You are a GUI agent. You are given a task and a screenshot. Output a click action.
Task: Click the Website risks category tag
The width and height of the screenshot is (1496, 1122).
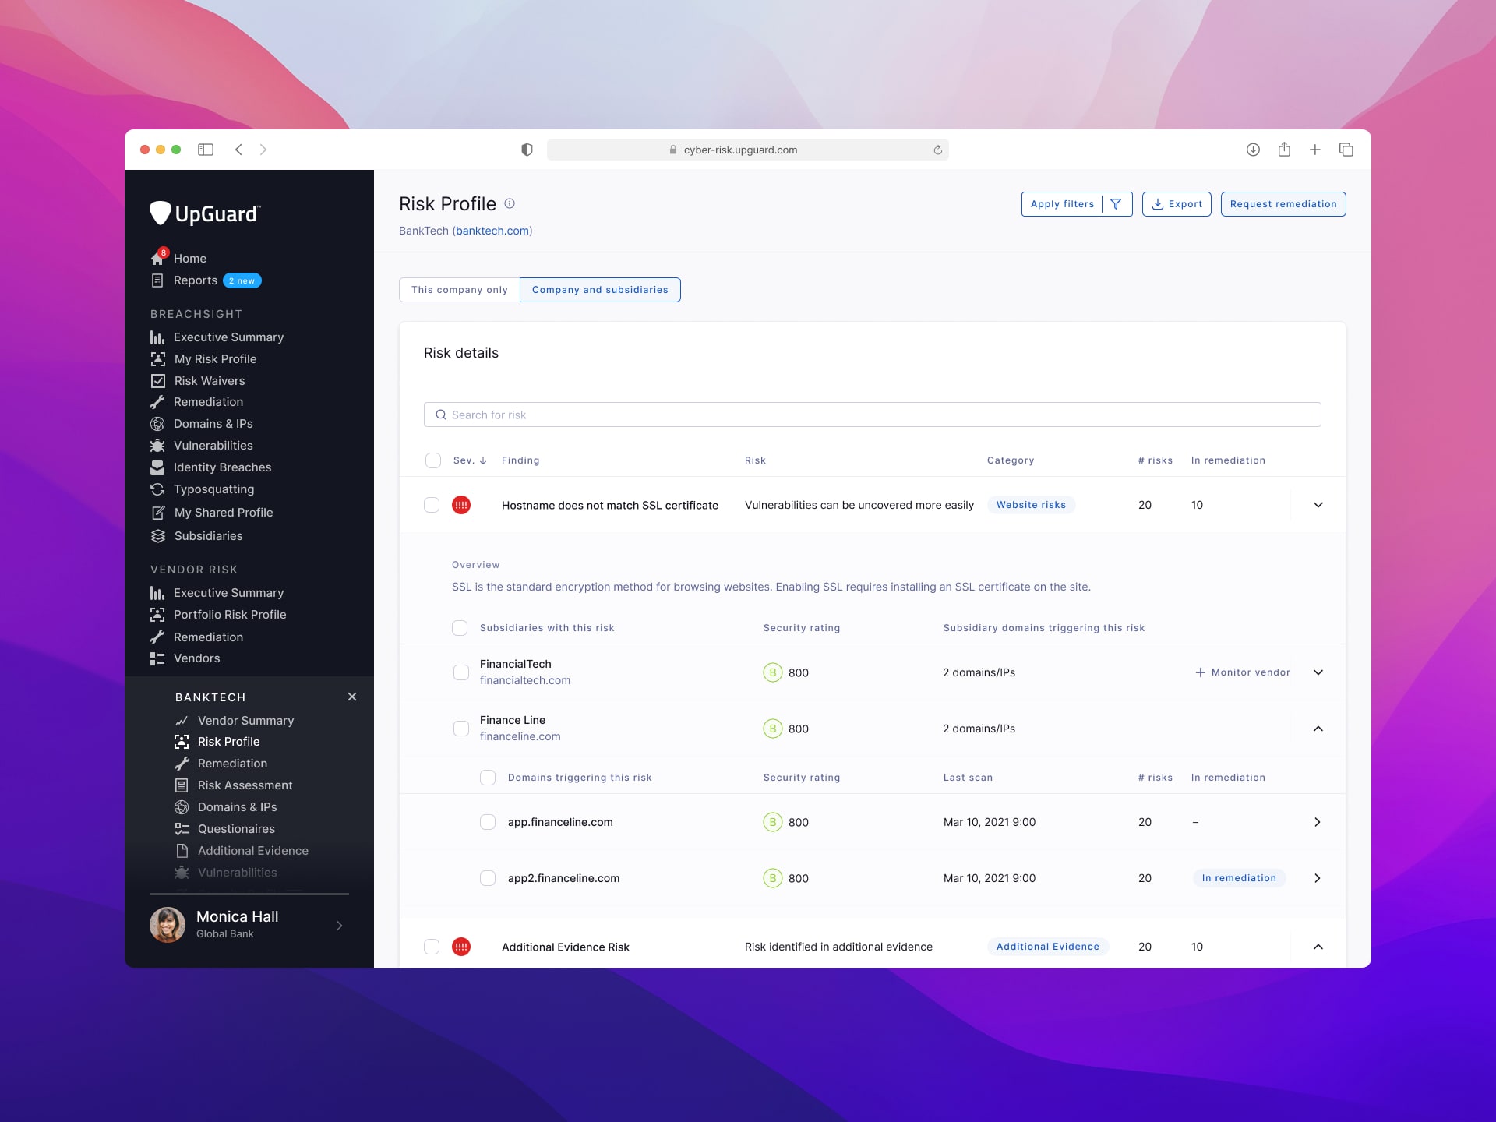pos(1031,505)
